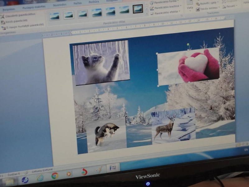The image size is (249, 187).
Task: Click the Teksto kėlimas text wrap icon
Action: click(198, 10)
